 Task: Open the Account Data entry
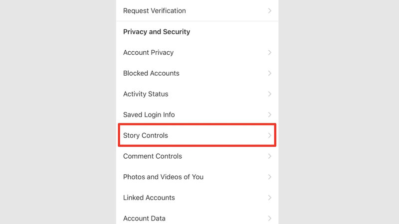144,218
